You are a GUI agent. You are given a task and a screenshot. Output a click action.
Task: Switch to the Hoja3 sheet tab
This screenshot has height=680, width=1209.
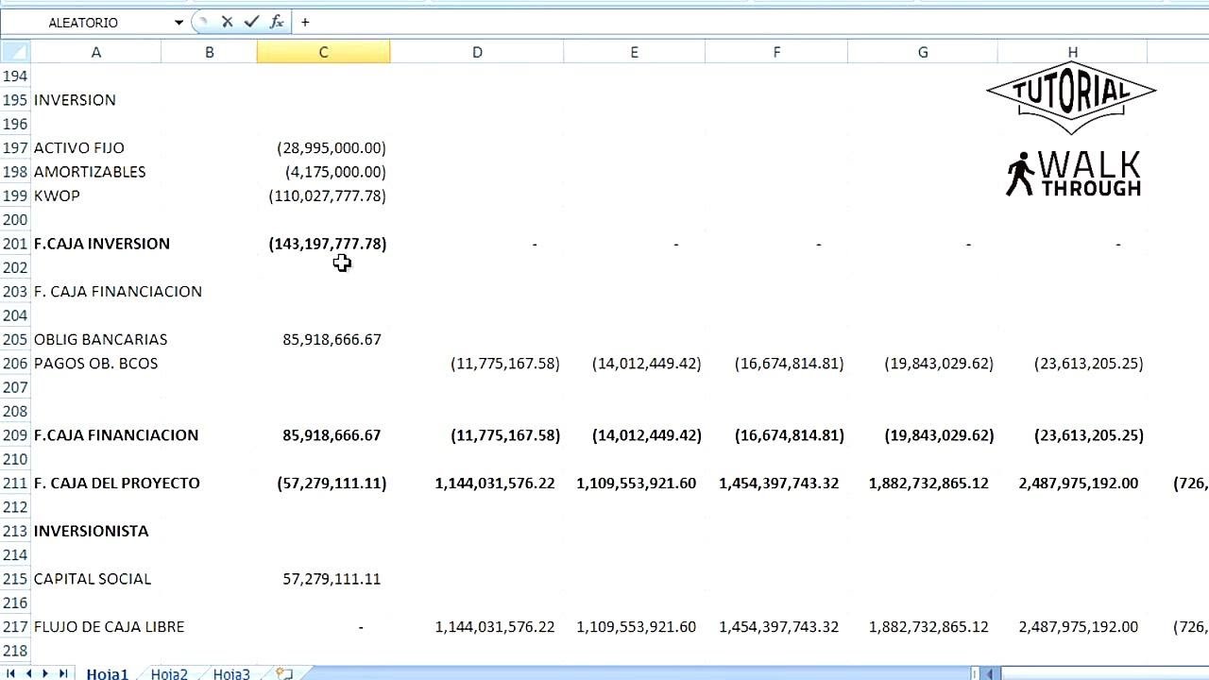pos(231,673)
